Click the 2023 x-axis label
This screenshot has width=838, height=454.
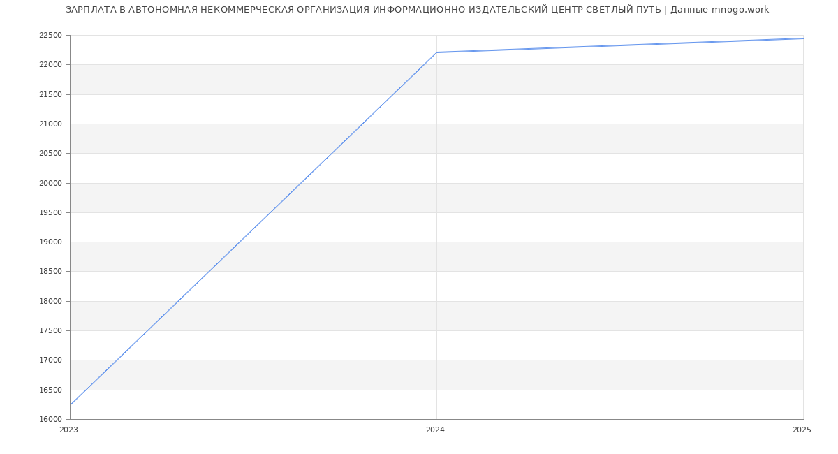point(68,430)
